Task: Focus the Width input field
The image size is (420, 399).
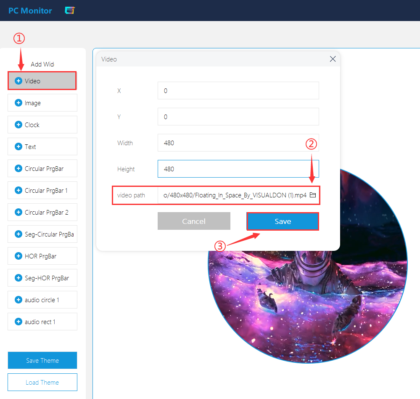Action: (238, 143)
